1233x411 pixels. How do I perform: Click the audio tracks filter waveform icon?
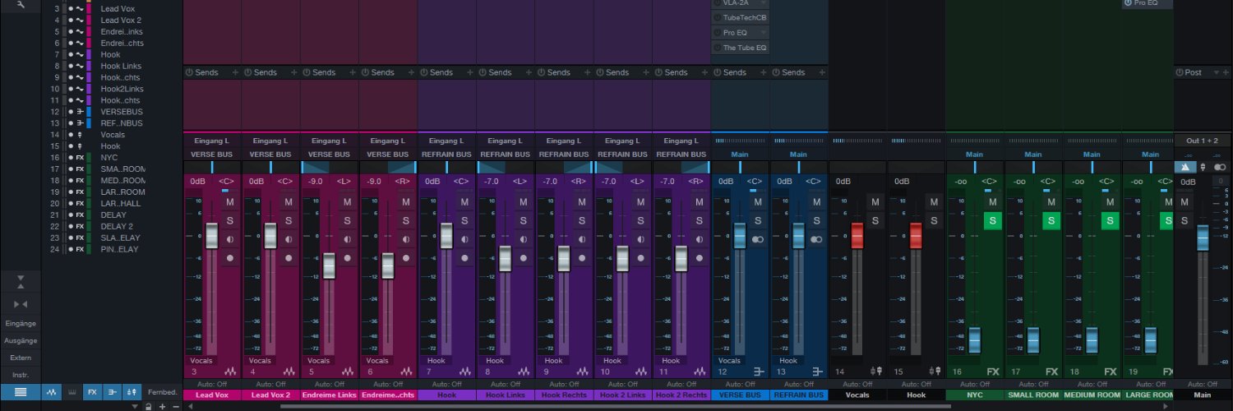[52, 392]
